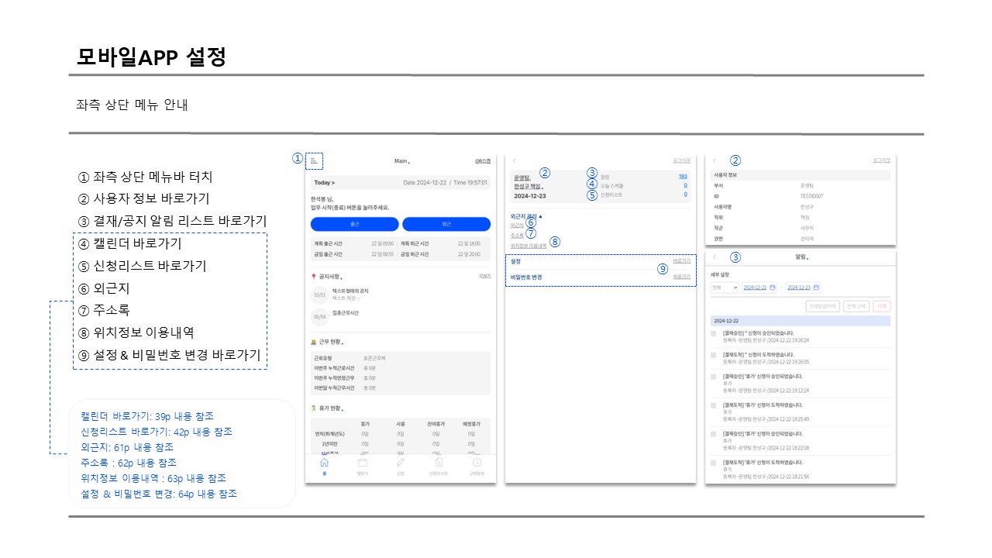Click back arrow on the menu screen
The width and height of the screenshot is (992, 558).
click(x=514, y=160)
